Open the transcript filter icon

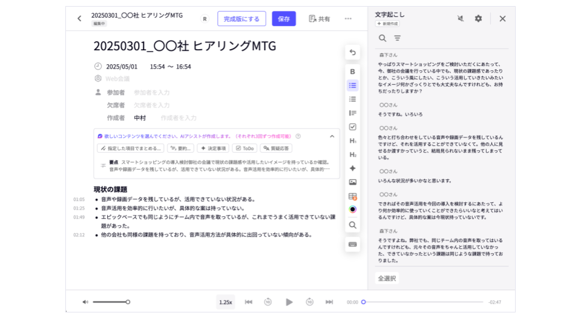(398, 38)
